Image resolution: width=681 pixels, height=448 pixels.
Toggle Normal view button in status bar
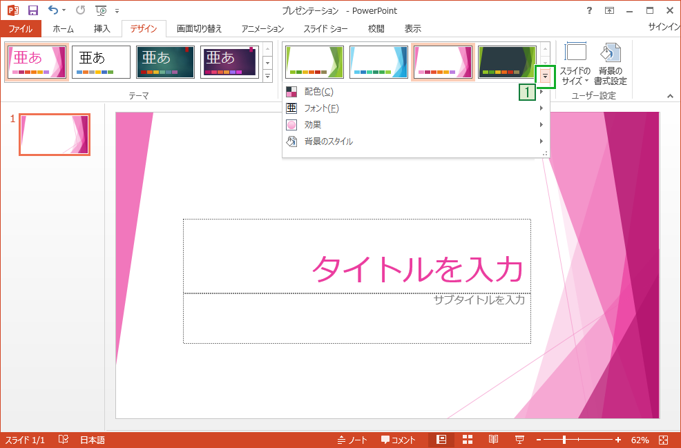point(441,440)
